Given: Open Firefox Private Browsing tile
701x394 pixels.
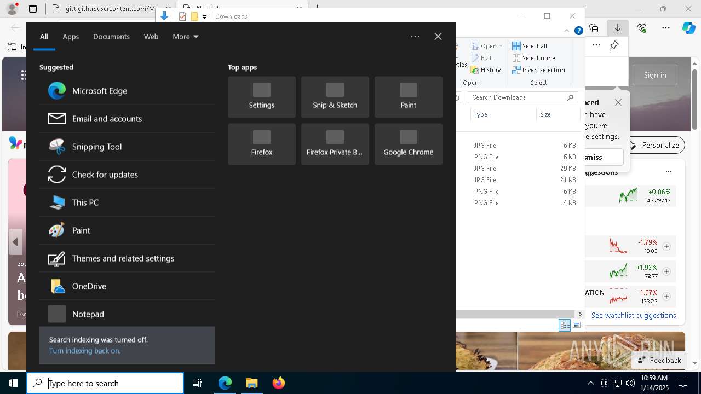Looking at the screenshot, I should (x=335, y=144).
